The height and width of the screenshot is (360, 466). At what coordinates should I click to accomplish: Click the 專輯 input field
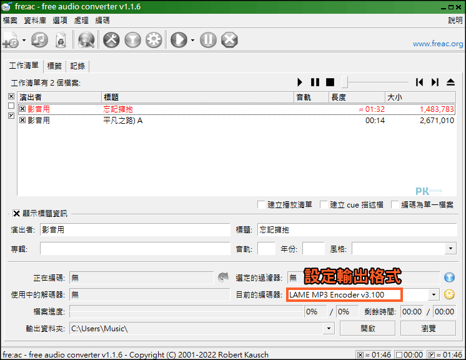pos(135,249)
